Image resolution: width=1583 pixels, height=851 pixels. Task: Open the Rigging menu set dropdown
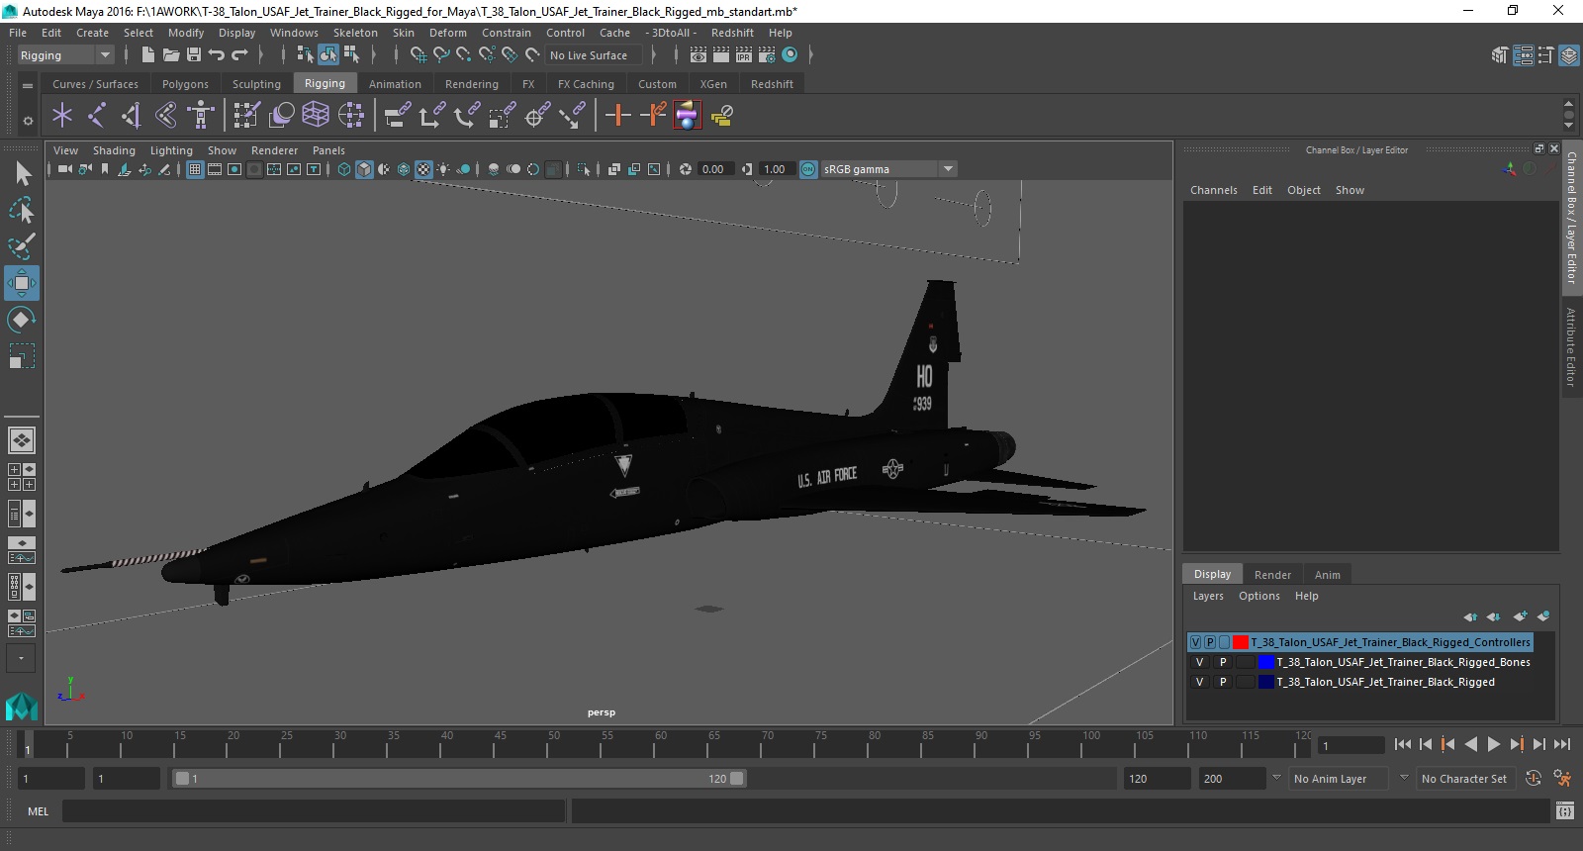(65, 55)
